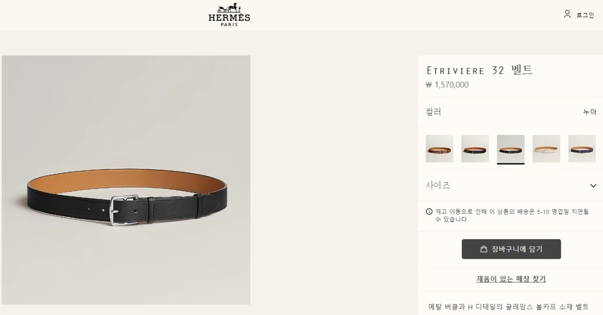Add item via 장바구니에 담기 button

point(511,249)
